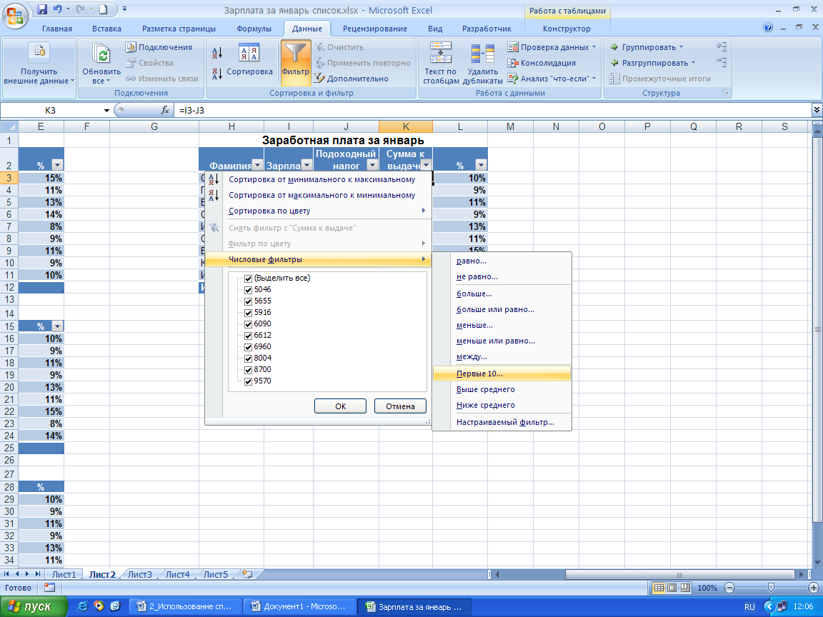Image resolution: width=823 pixels, height=617 pixels.
Task: Switch to Page Layout view in status bar
Action: click(672, 588)
